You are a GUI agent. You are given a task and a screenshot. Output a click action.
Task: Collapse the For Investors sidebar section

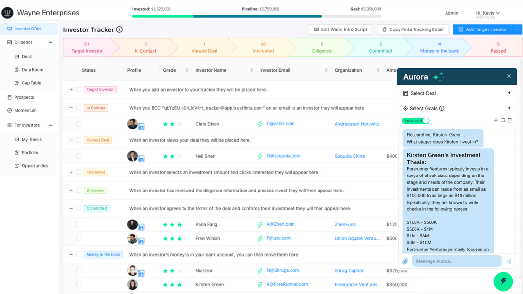[51, 125]
